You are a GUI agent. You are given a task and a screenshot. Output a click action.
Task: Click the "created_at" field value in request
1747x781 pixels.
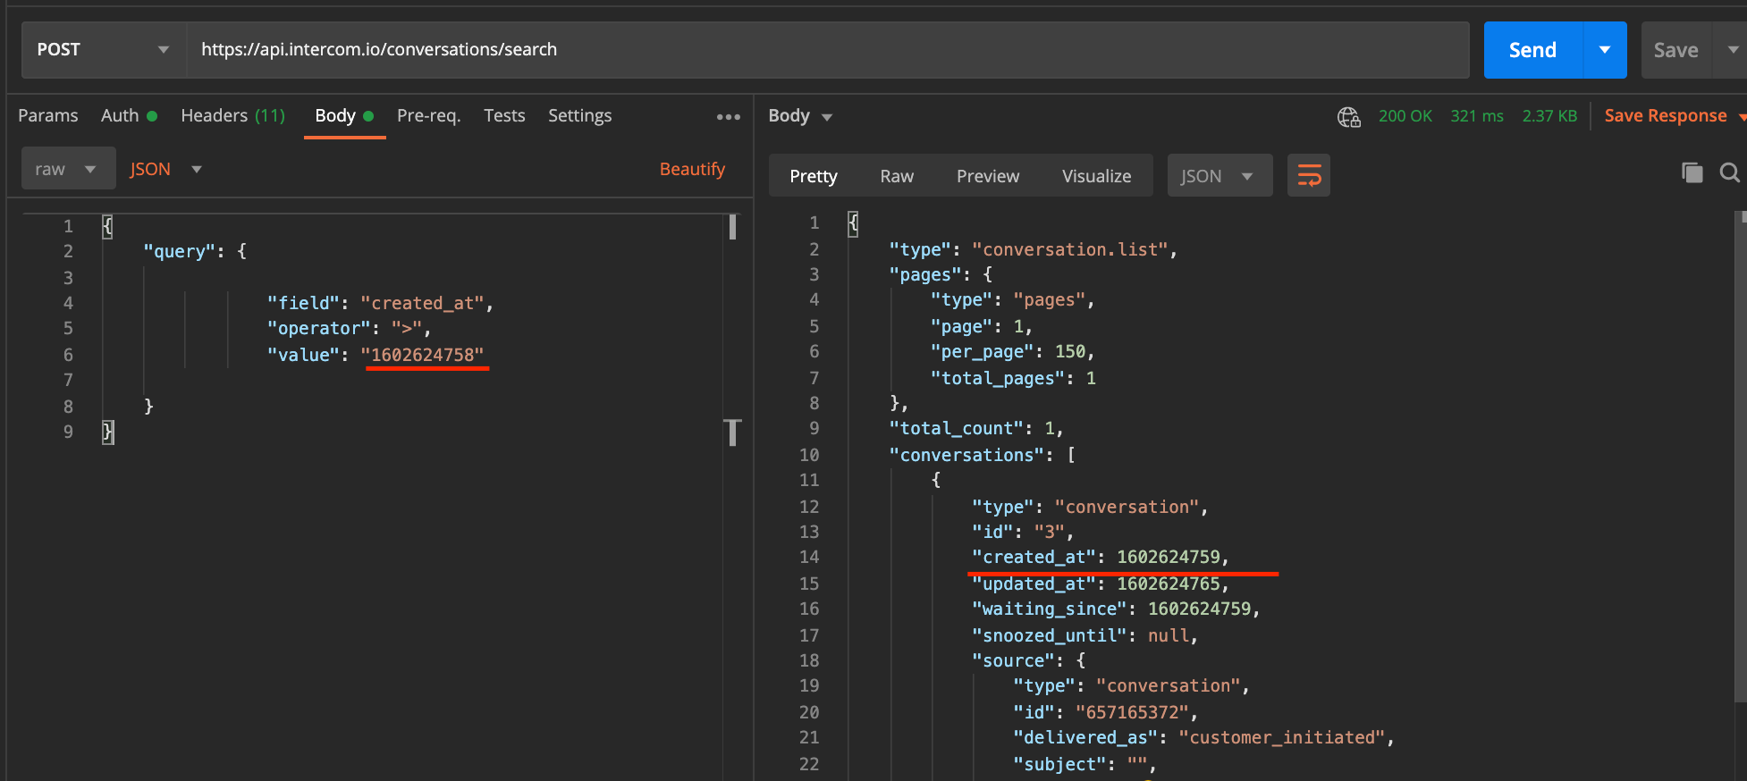click(422, 303)
